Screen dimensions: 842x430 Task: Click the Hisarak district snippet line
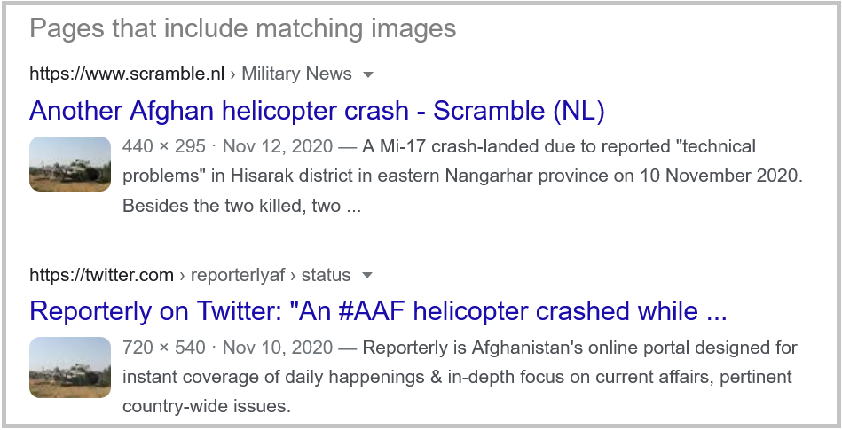pyautogui.click(x=462, y=176)
